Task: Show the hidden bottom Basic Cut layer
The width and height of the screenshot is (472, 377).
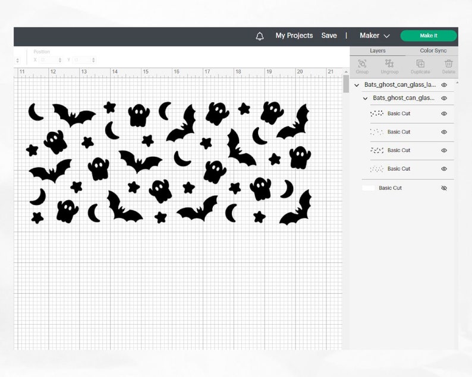Action: 444,188
